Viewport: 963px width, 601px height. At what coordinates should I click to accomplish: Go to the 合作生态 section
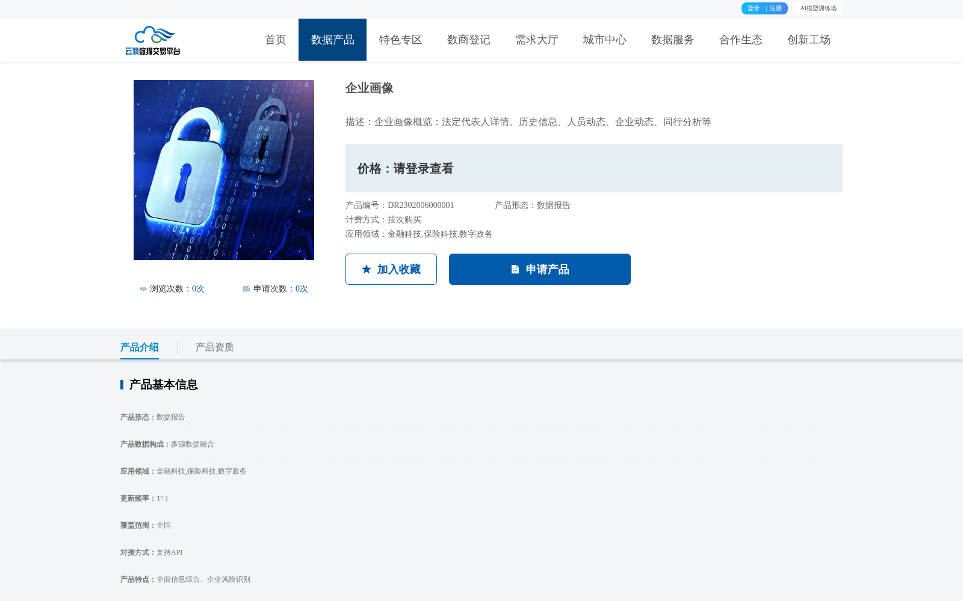pyautogui.click(x=740, y=40)
